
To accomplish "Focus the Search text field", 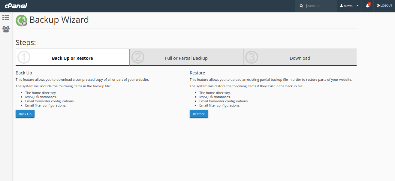I will (x=320, y=6).
